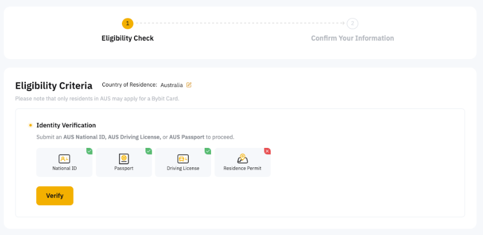This screenshot has width=483, height=235.
Task: Click the Residence Permit text label
Action: (243, 169)
